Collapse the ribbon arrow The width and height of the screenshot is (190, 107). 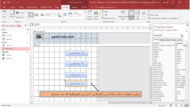pyautogui.click(x=188, y=22)
